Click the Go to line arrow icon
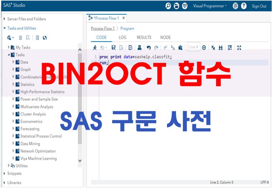272x188 pixels. point(204,47)
